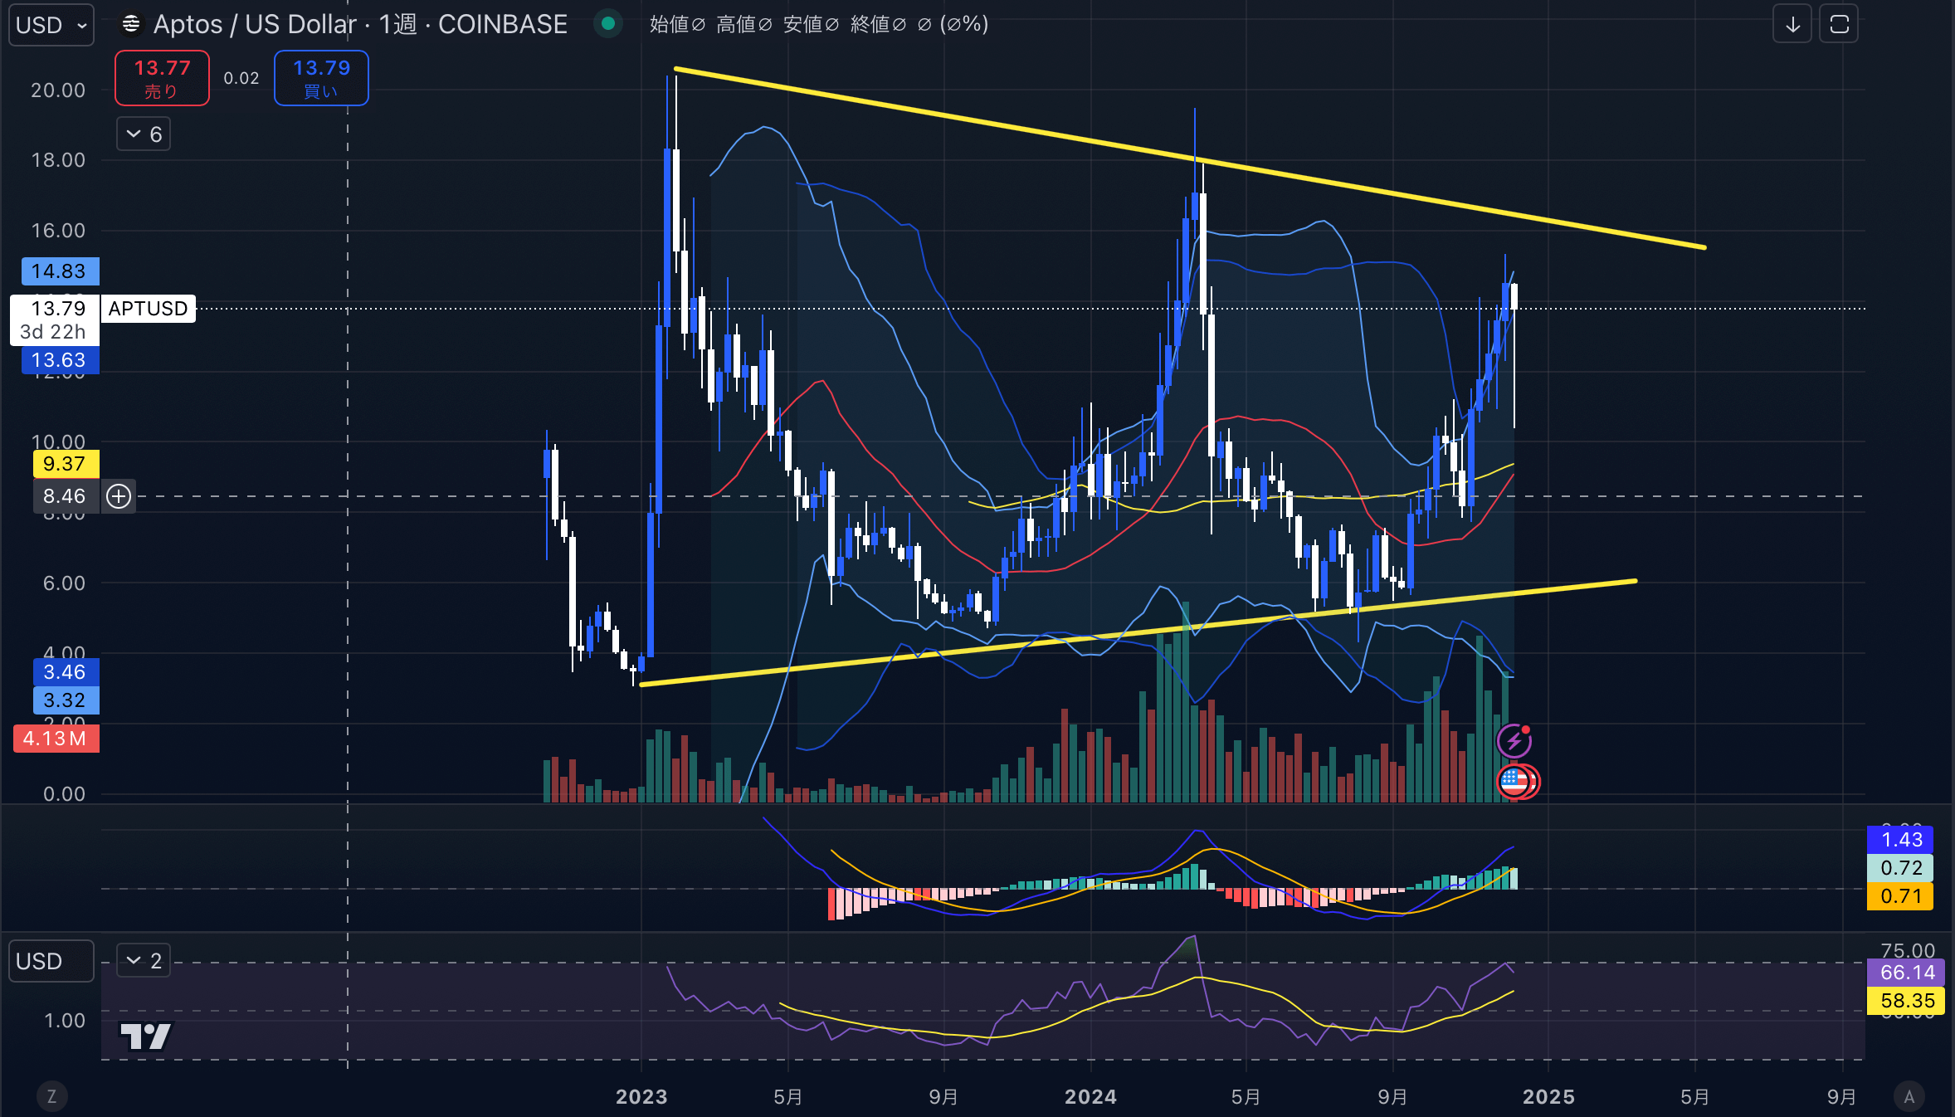Click the 3.46 price scale label
The height and width of the screenshot is (1117, 1955).
tap(66, 672)
